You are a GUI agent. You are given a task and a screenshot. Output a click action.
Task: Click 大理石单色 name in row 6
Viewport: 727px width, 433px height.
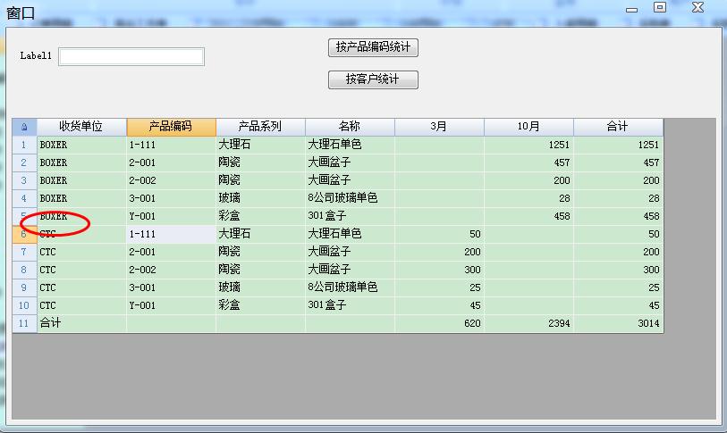pyautogui.click(x=350, y=234)
